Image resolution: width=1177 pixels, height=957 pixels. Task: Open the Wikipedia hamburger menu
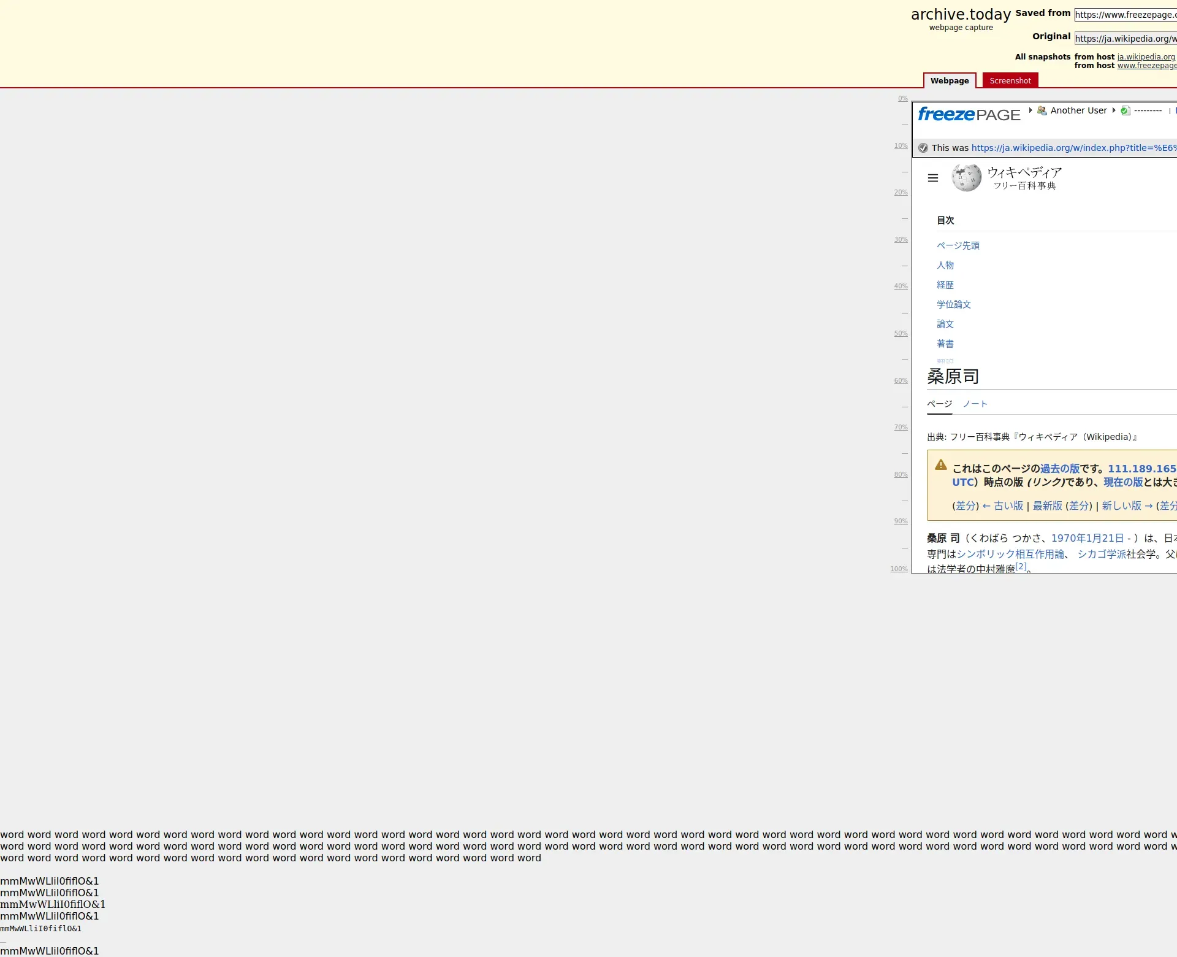(933, 178)
